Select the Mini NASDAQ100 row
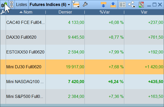This screenshot has width=164, height=107. (x=82, y=82)
